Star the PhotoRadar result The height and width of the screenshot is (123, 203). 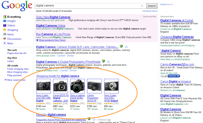pyautogui.click(x=109, y=62)
